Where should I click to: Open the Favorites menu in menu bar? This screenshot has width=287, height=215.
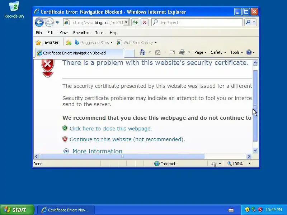tap(81, 33)
